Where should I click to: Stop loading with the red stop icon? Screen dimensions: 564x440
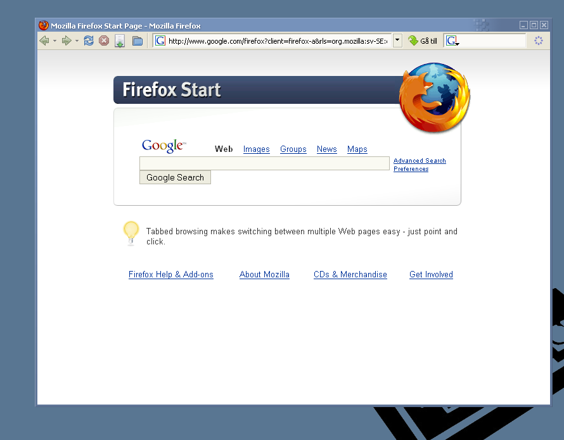click(x=104, y=41)
